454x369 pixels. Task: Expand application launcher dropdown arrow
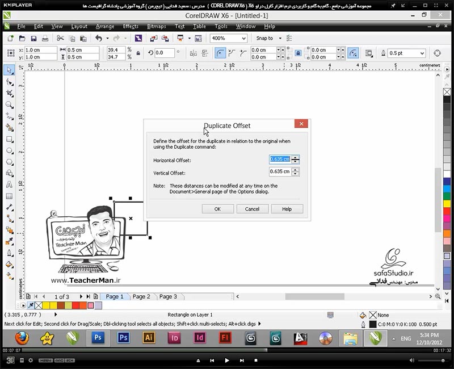coord(190,38)
